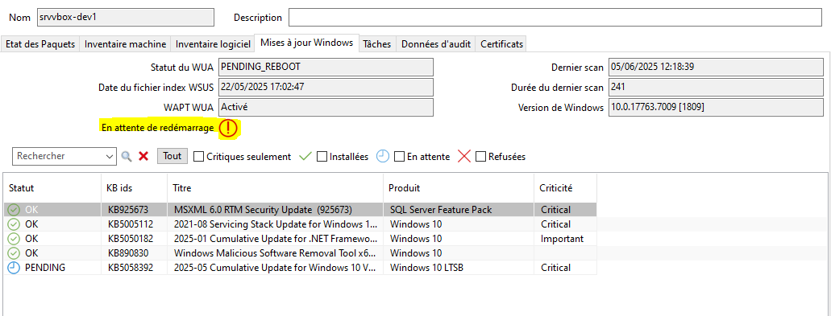This screenshot has height=316, width=831.
Task: Toggle En attente checkbox
Action: pos(399,157)
